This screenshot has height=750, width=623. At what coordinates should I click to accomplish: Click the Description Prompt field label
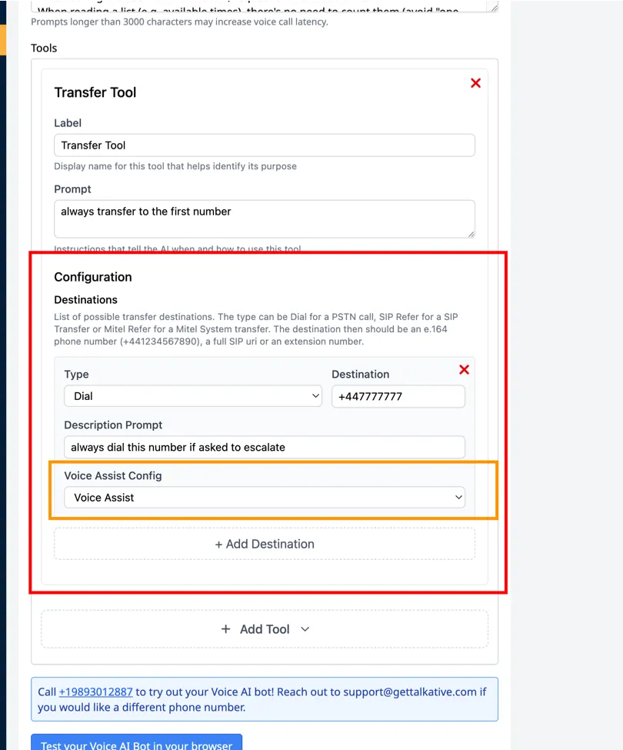[x=113, y=425]
